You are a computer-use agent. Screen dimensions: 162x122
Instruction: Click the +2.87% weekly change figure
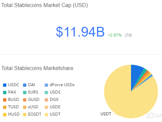pyautogui.click(x=115, y=35)
